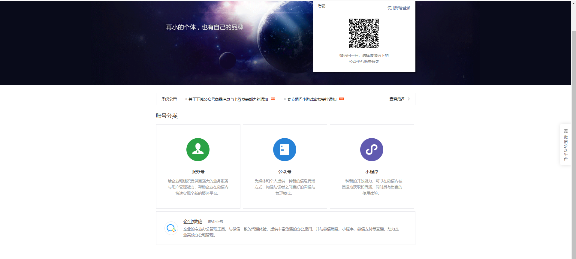Click the login QR code image

(364, 33)
